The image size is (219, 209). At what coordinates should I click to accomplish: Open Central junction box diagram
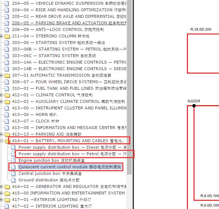[50, 174]
